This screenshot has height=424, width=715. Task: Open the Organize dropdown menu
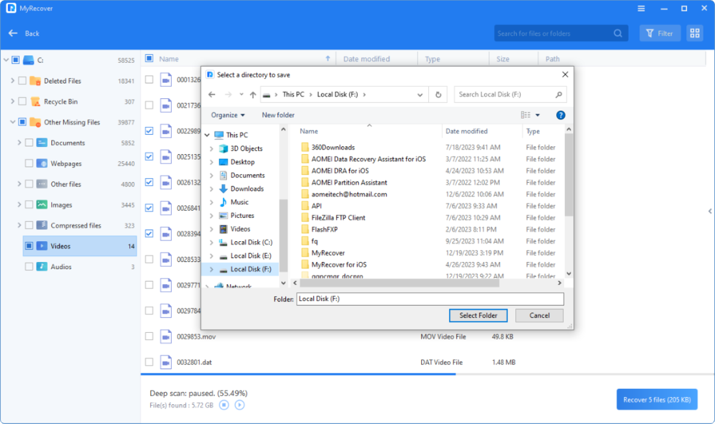click(226, 115)
